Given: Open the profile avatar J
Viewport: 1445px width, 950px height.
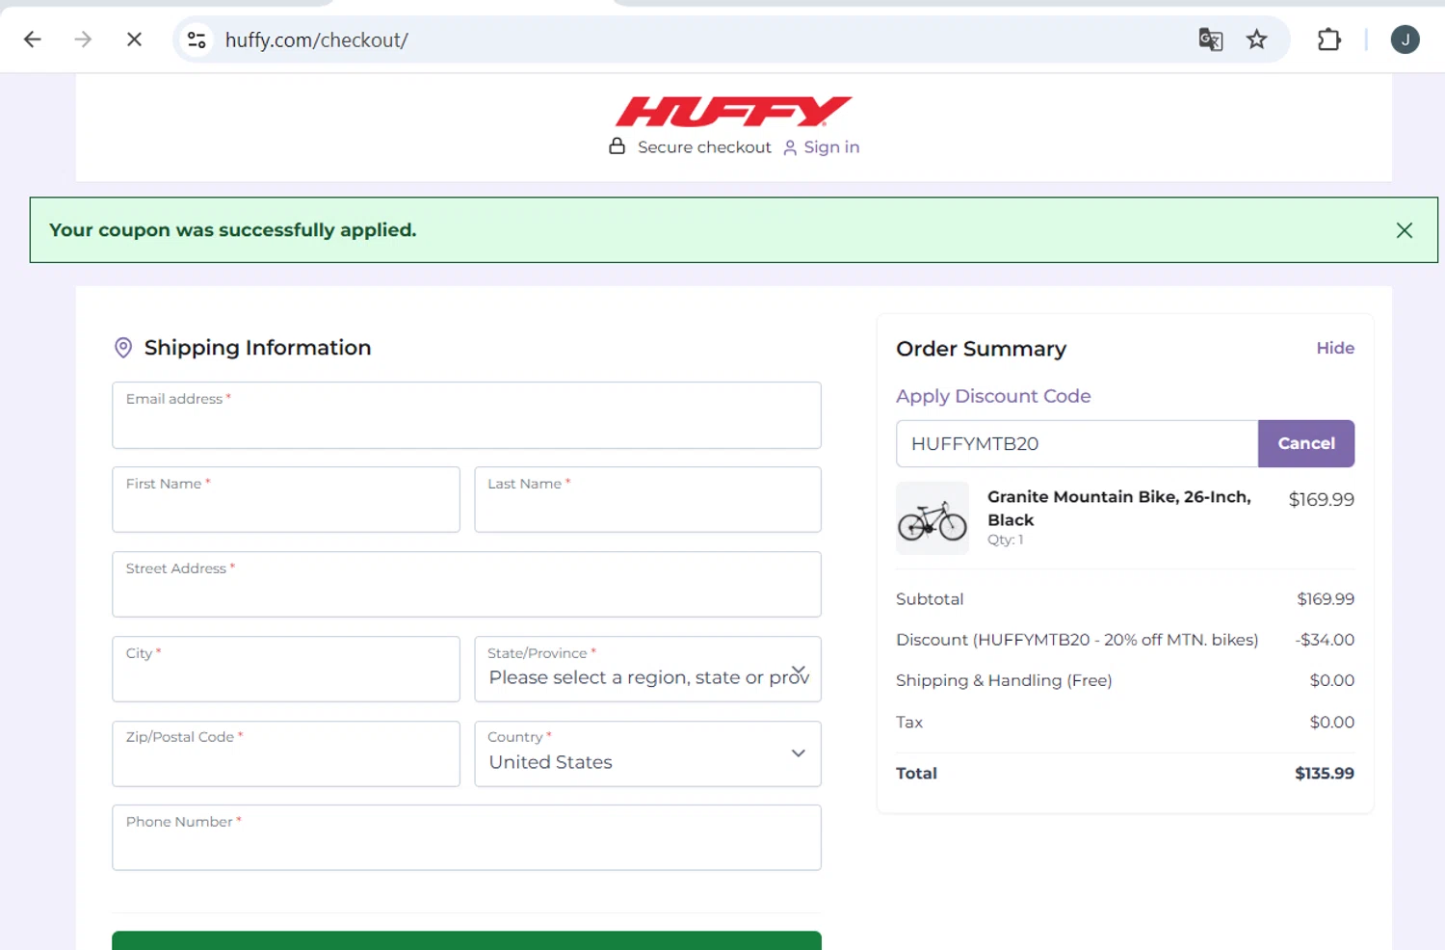Looking at the screenshot, I should 1405,40.
